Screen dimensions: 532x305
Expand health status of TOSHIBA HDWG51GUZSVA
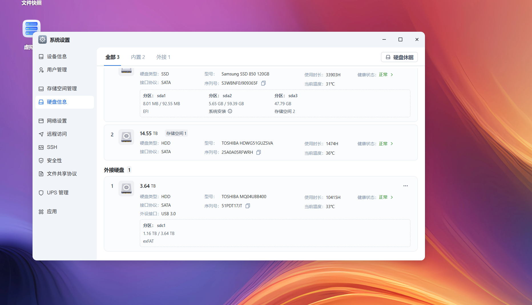(x=392, y=143)
